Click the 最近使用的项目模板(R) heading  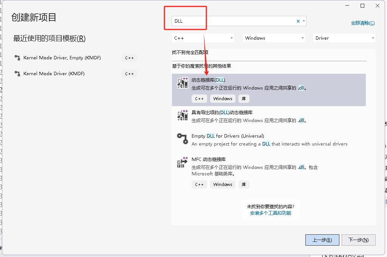(x=50, y=39)
